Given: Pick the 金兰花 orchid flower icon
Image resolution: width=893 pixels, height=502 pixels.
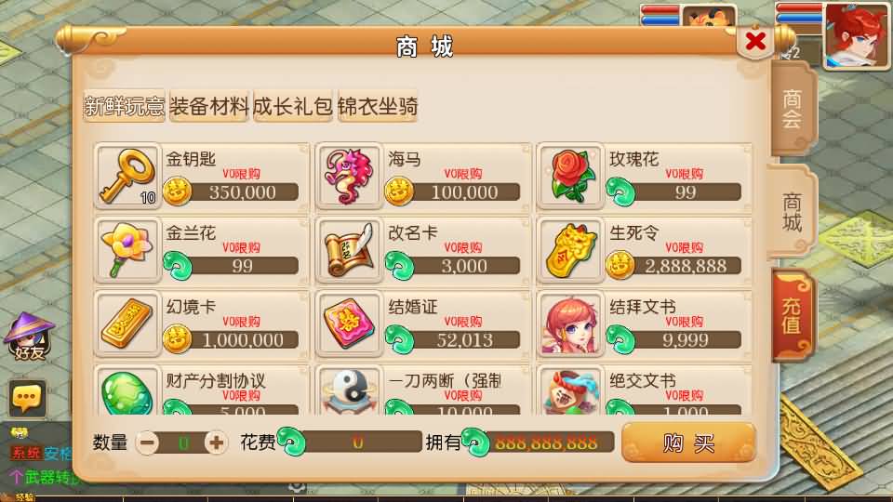Looking at the screenshot, I should click(127, 250).
